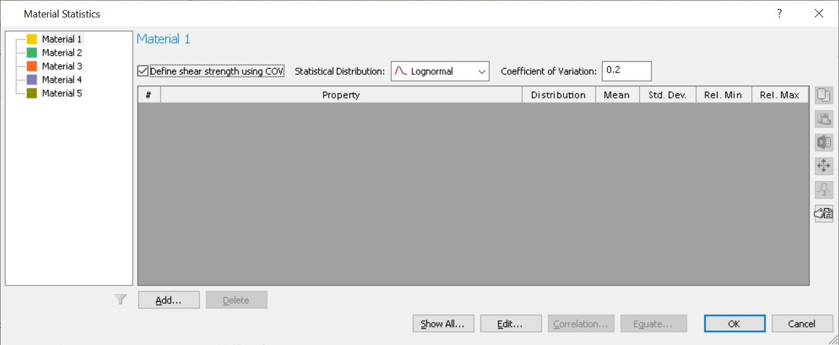839x345 pixels.
Task: Open the Show All... dialog
Action: tap(443, 324)
